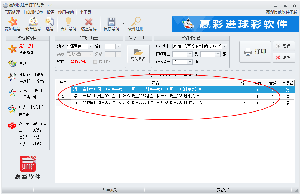The image size is (301, 195).
Task: Click the 合并号码 lightbulb icon
Action: 68,24
